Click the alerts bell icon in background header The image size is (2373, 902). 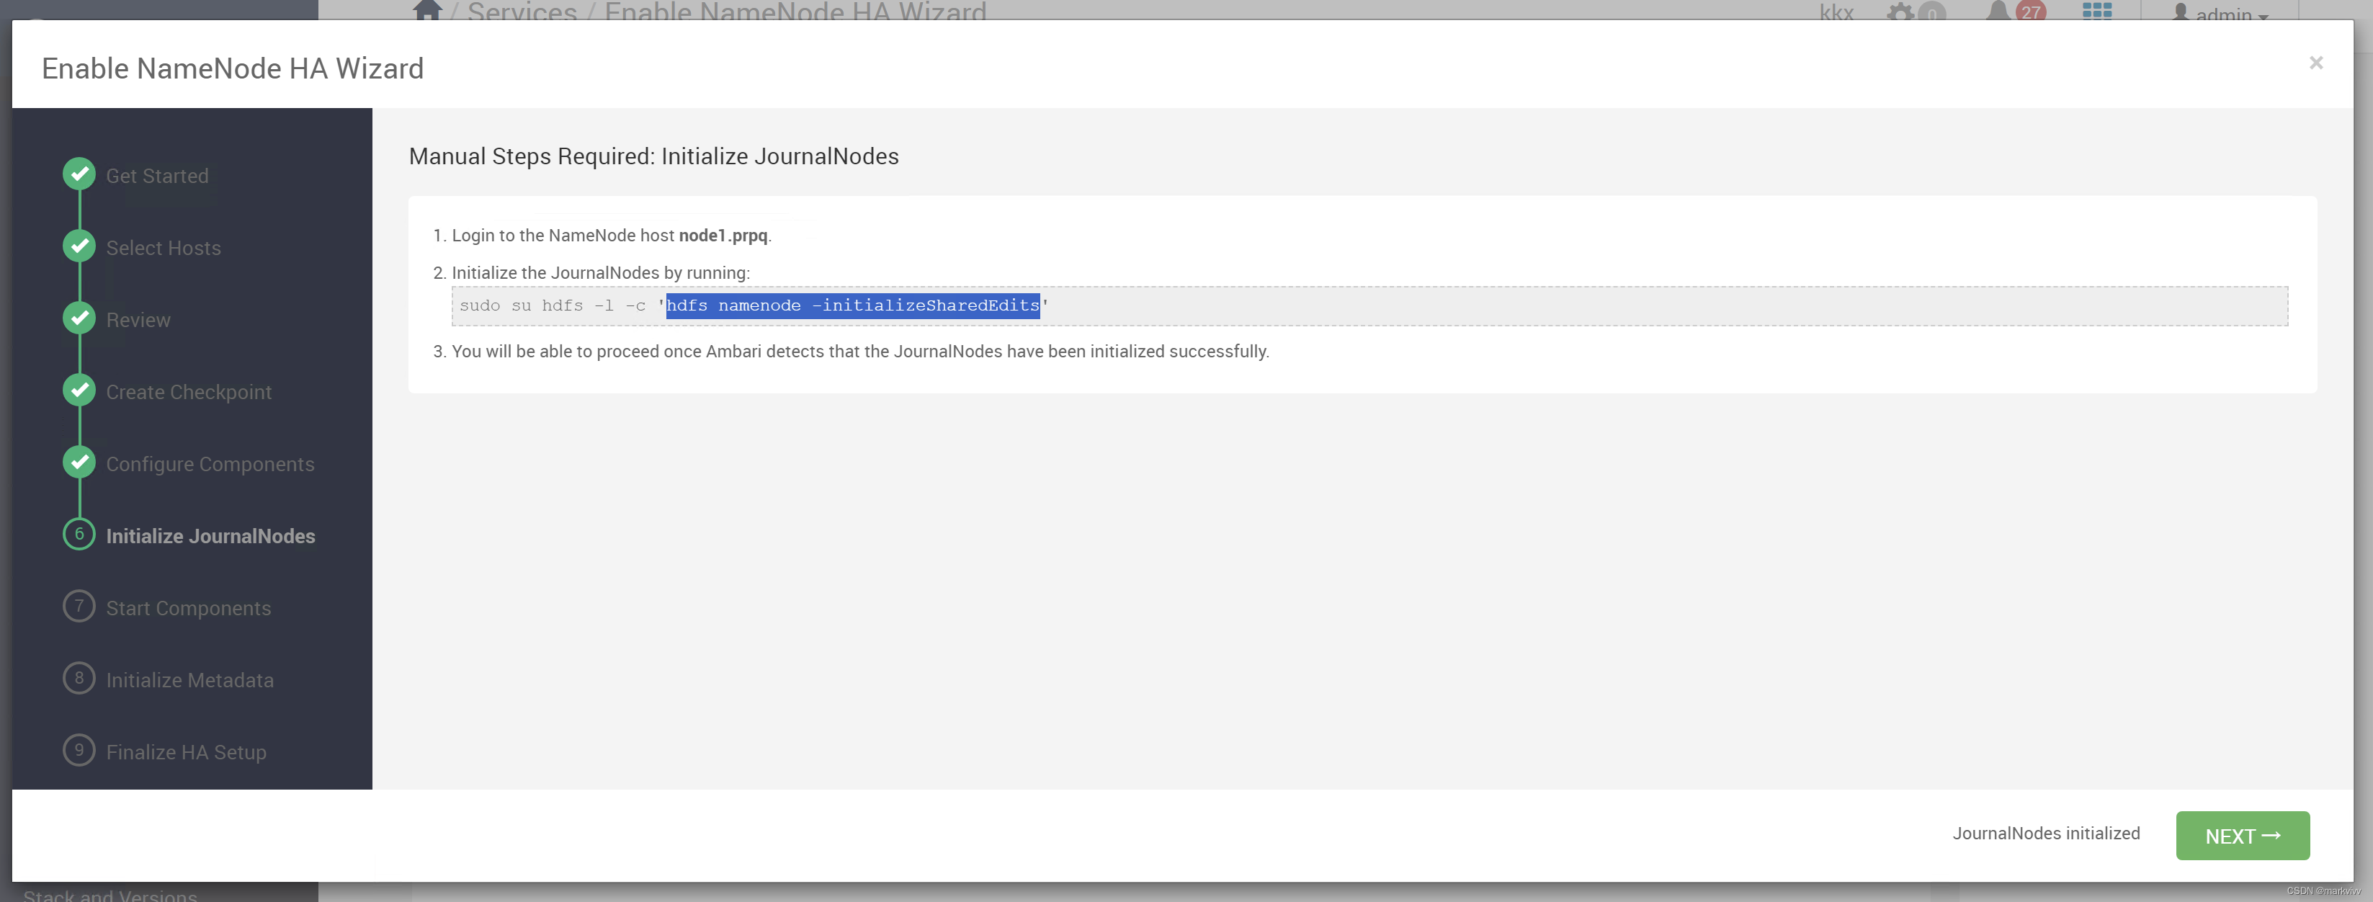coord(1997,11)
